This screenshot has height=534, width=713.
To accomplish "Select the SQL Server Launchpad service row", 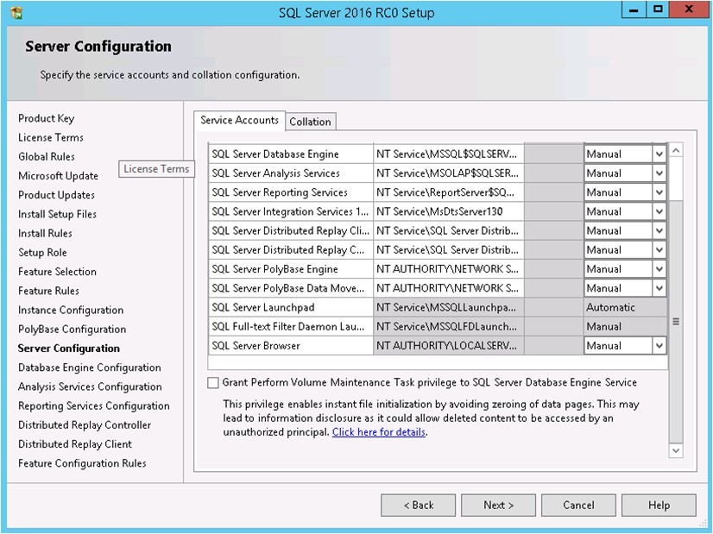I will point(438,308).
